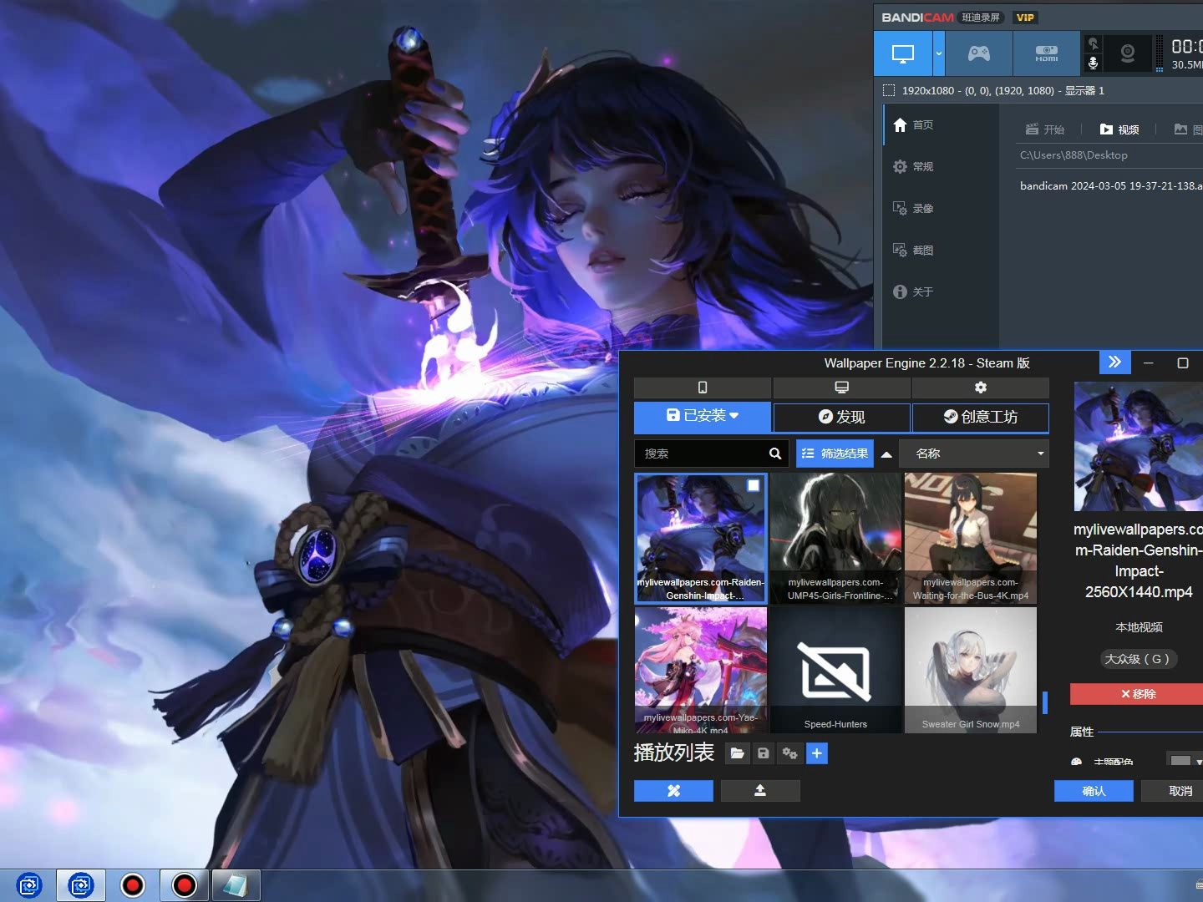Select the UMP45-Girls-Frontline wallpaper
Image resolution: width=1203 pixels, height=902 pixels.
tap(835, 539)
